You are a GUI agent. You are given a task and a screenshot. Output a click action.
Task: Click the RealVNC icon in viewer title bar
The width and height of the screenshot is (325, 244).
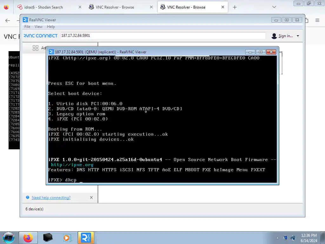tap(25, 20)
